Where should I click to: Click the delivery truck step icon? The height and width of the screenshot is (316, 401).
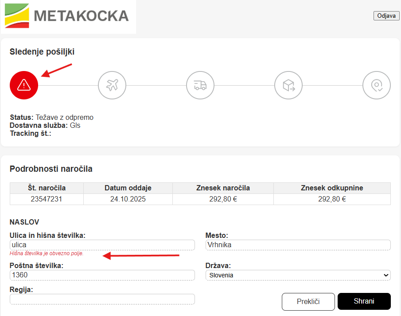[200, 85]
